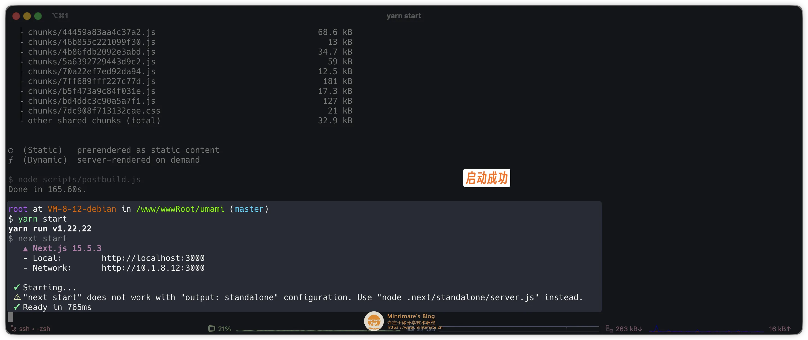The height and width of the screenshot is (340, 808).
Task: Open the http://localhost:3000 link
Action: click(x=153, y=258)
